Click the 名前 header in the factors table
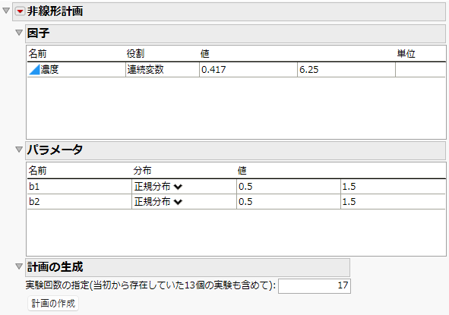449x315 pixels. pyautogui.click(x=37, y=53)
